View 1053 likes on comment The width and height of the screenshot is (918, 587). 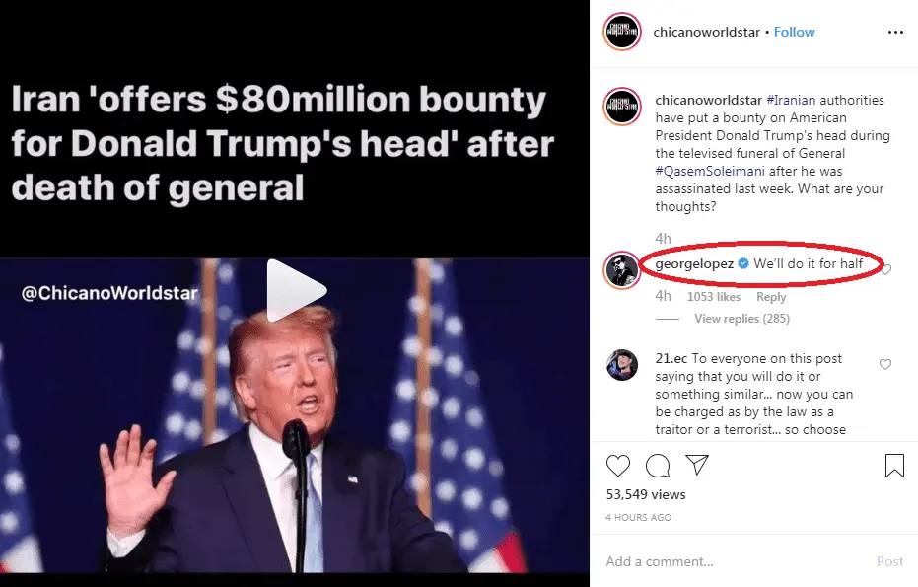pyautogui.click(x=714, y=297)
